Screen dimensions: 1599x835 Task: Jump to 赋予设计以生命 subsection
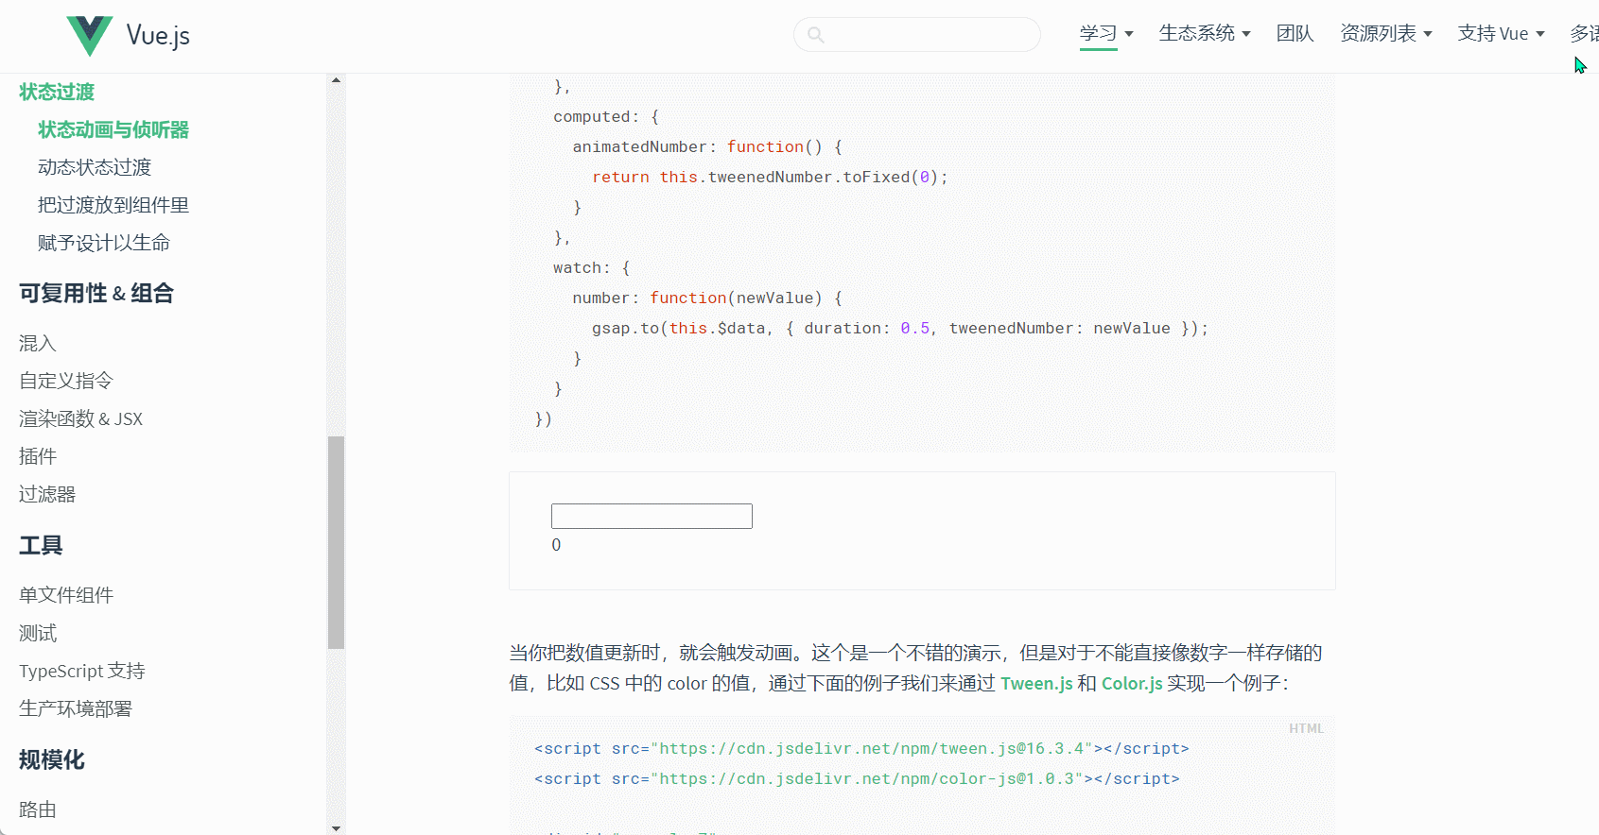pos(104,243)
